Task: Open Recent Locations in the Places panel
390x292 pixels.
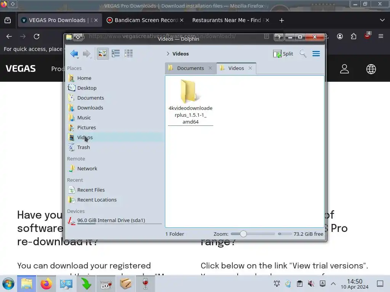Action: coord(97,200)
